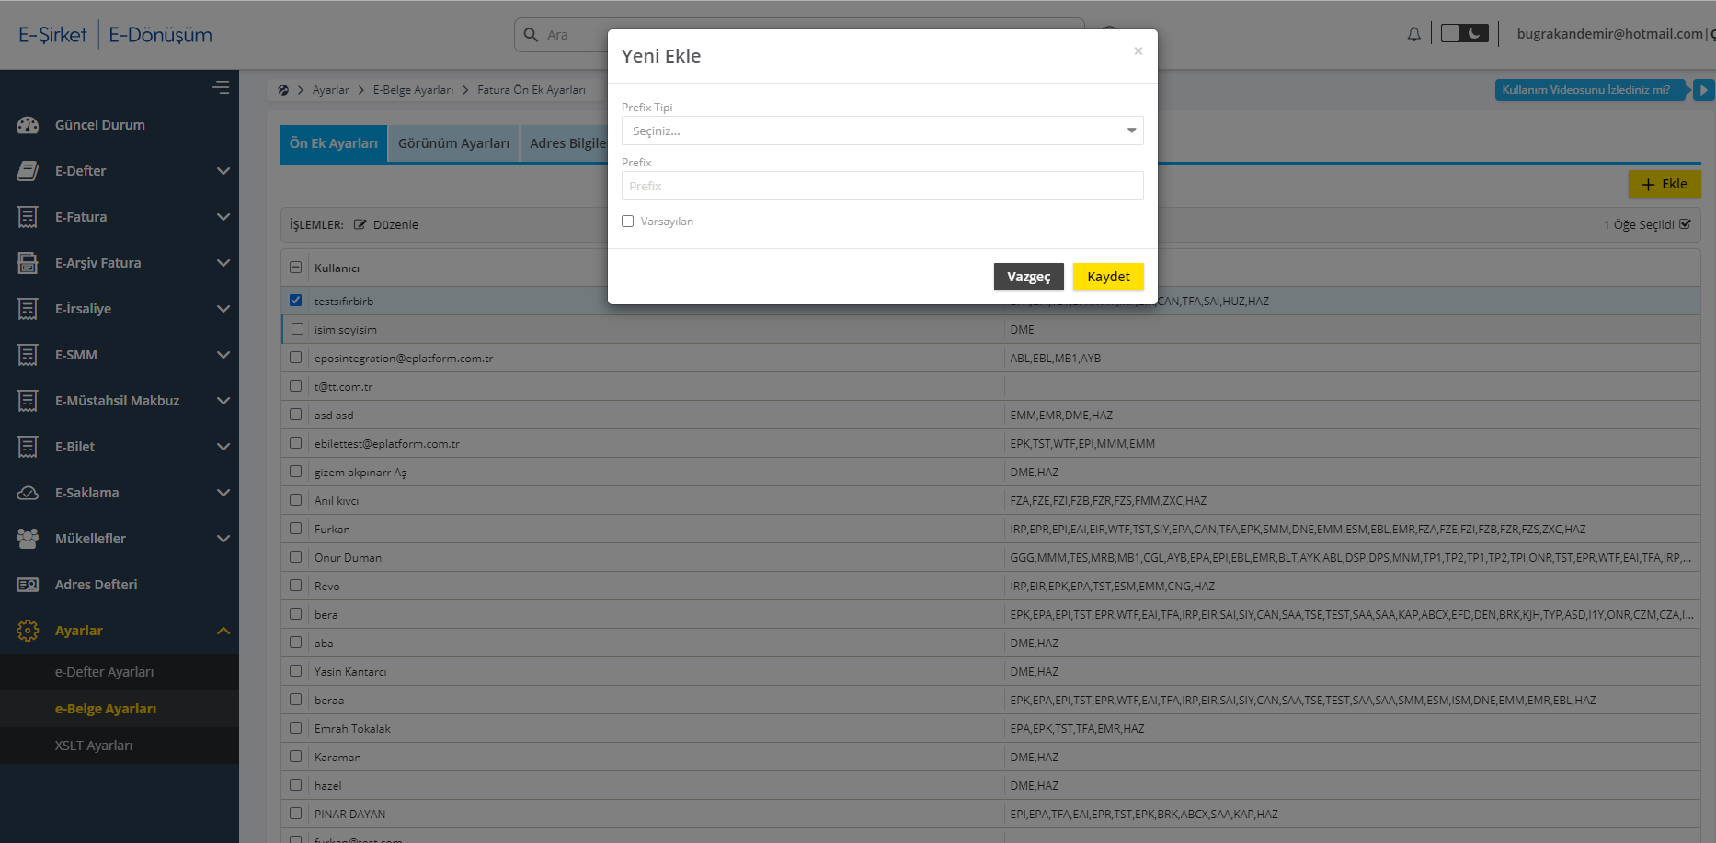
Task: Click the E-Fatura receipt icon
Action: pyautogui.click(x=28, y=217)
